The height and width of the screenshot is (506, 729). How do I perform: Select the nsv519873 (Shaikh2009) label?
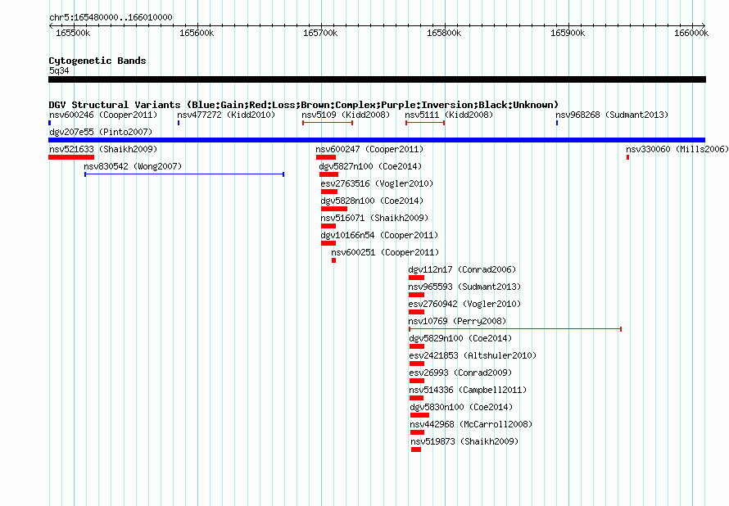tap(464, 441)
